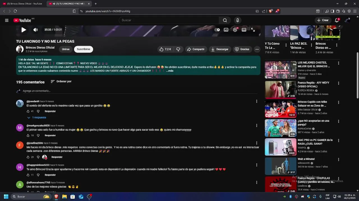
Task: Open options menu for @josedani9 comment
Action: tap(257, 101)
